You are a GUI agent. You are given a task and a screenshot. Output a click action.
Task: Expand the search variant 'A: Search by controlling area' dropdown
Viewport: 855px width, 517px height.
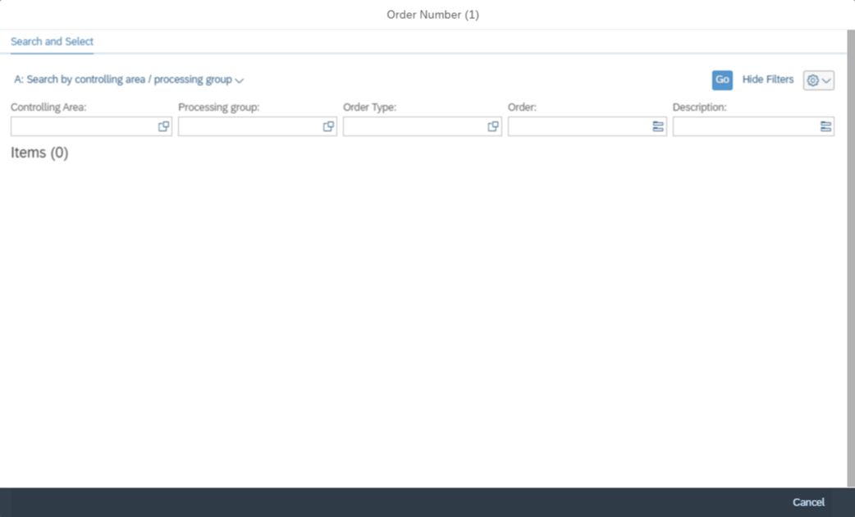[129, 80]
